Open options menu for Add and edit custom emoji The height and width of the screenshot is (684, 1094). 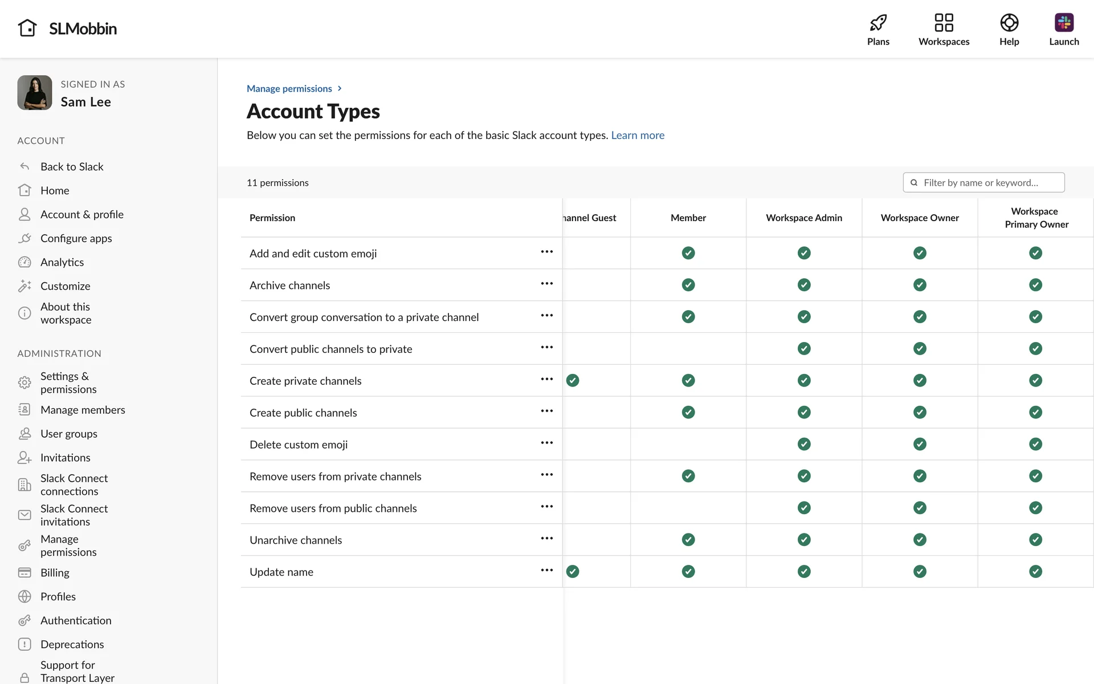coord(547,252)
